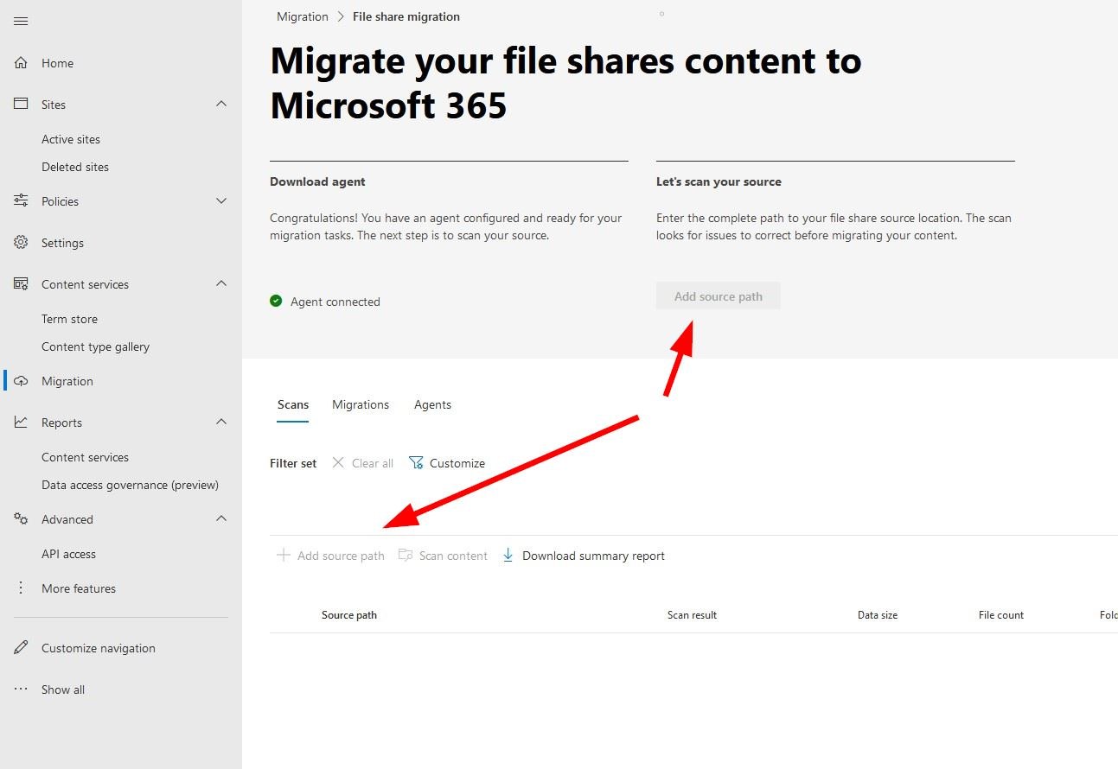1118x769 pixels.
Task: Click Clear all filters
Action: click(363, 463)
